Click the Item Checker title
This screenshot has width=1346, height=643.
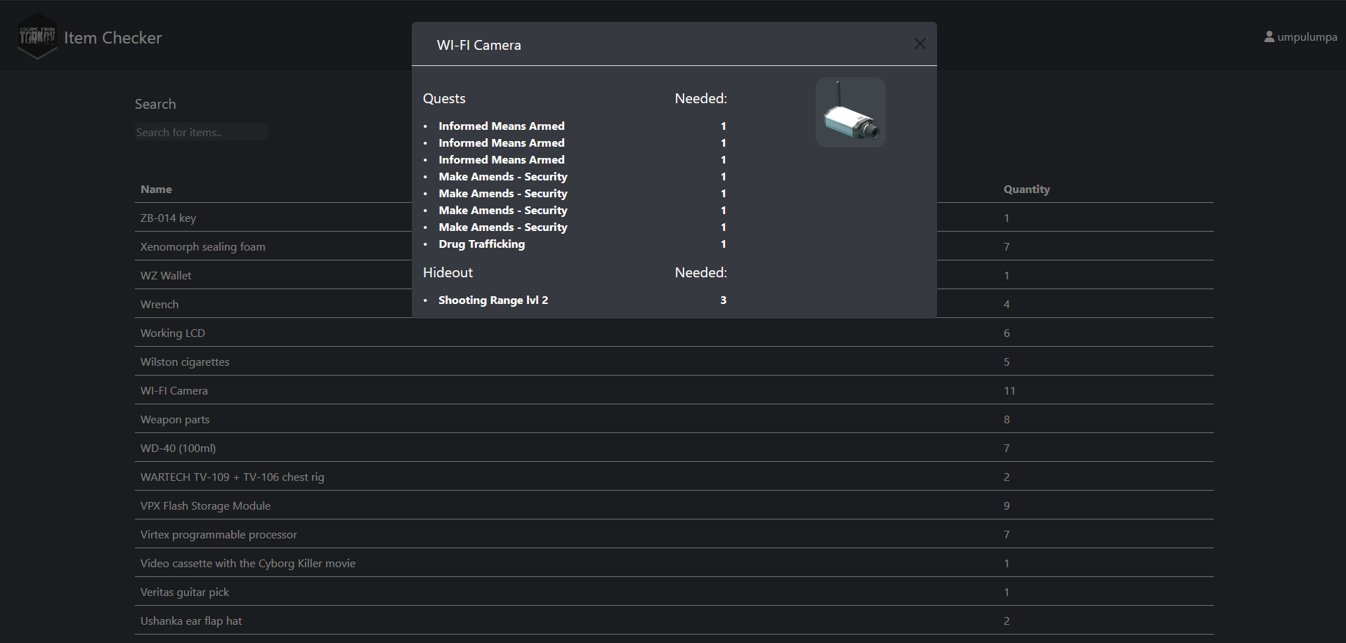coord(112,38)
